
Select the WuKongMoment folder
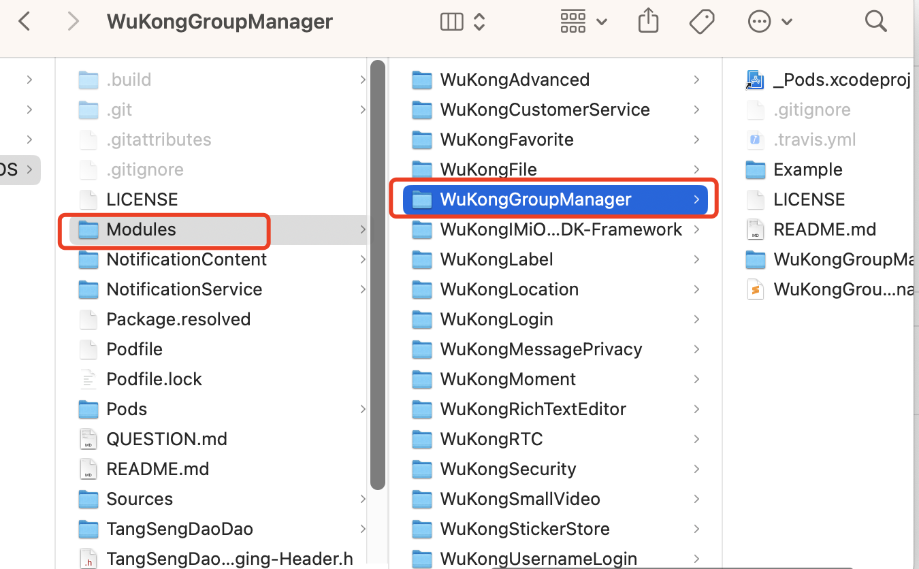[x=508, y=379]
